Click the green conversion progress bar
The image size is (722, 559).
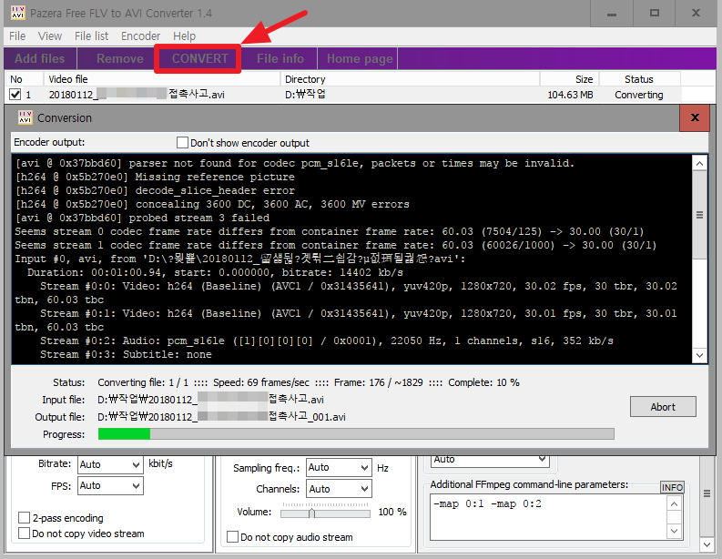(x=356, y=433)
